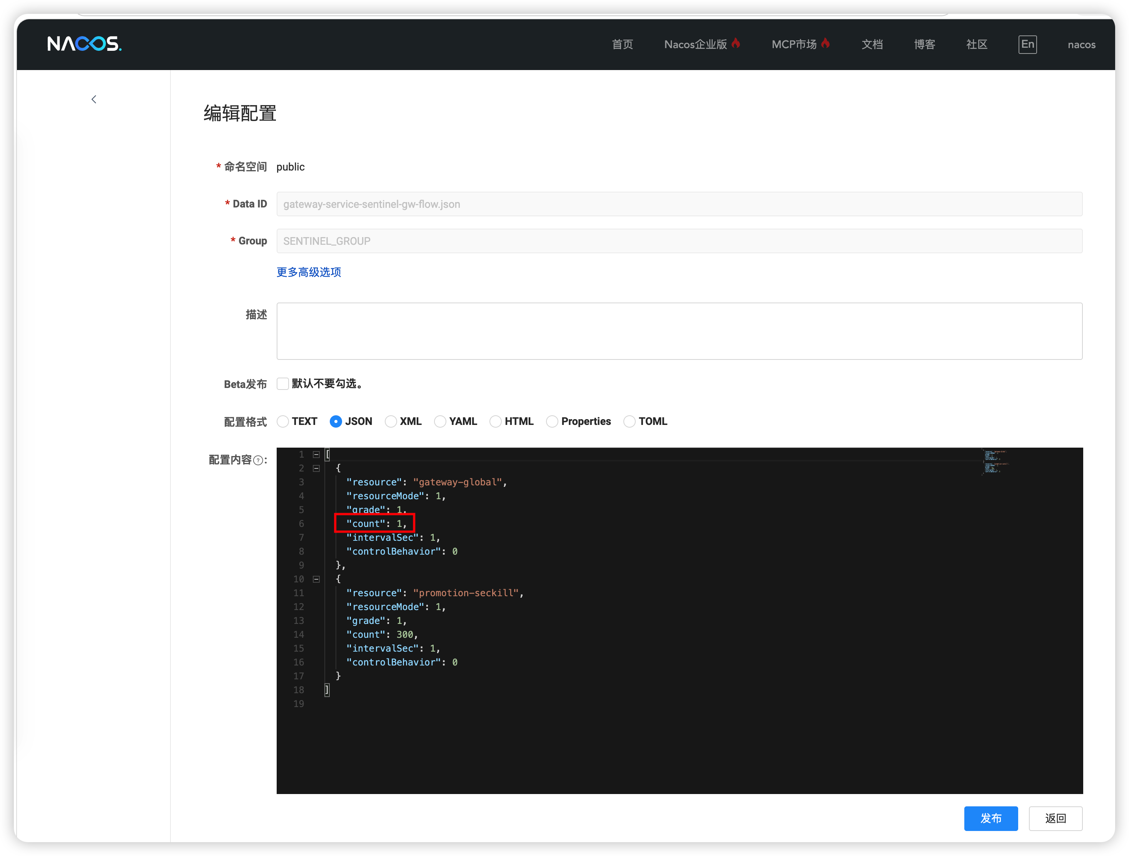Viewport: 1129px width, 856px height.
Task: Open the Nacos企业版 menu item
Action: [702, 44]
